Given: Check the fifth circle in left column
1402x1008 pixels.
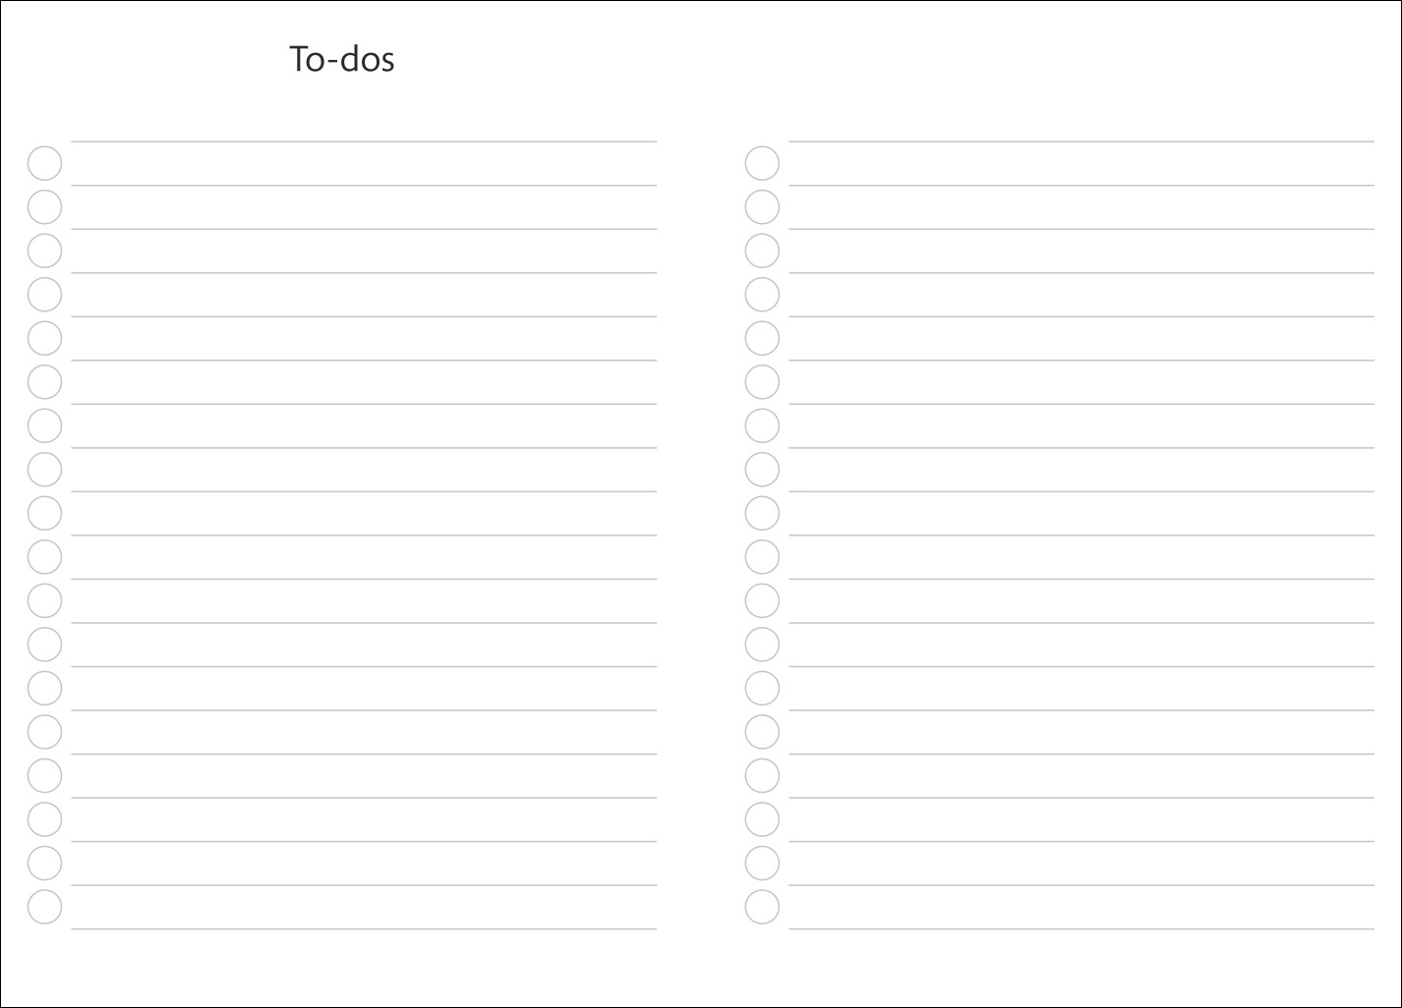Looking at the screenshot, I should point(44,339).
